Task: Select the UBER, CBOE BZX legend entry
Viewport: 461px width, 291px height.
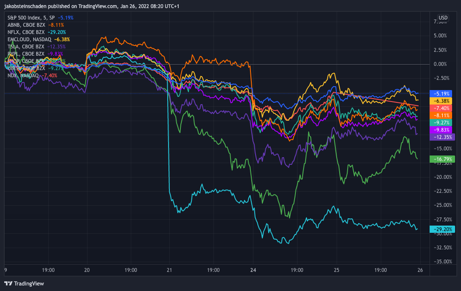Action: tap(26, 68)
